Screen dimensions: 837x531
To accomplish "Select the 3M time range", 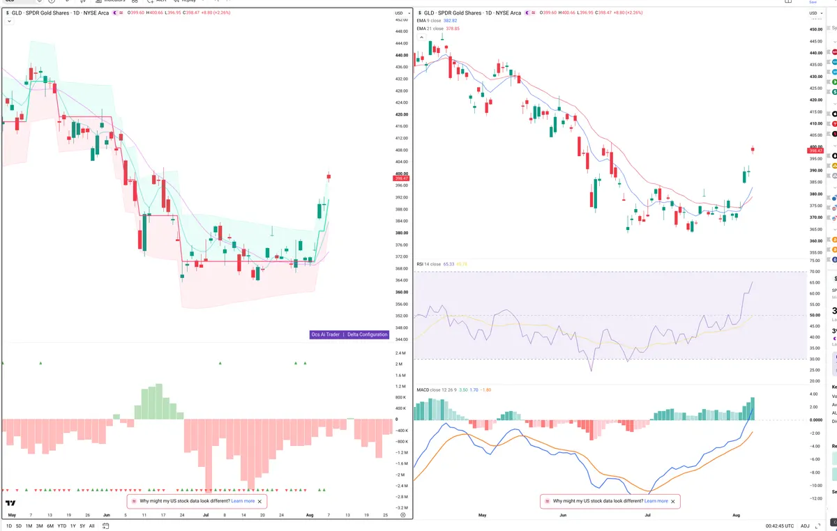I will 39,525.
